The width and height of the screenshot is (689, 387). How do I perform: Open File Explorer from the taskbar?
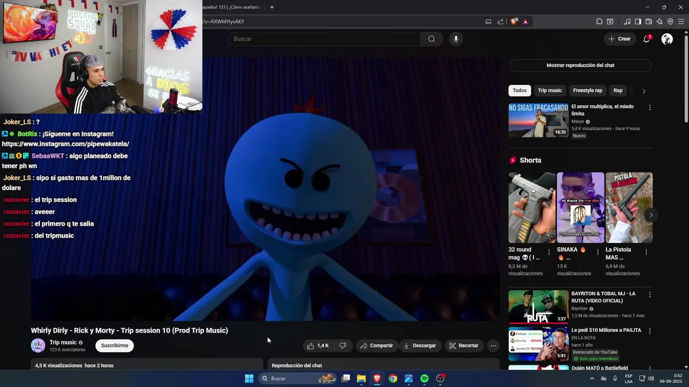pyautogui.click(x=361, y=378)
